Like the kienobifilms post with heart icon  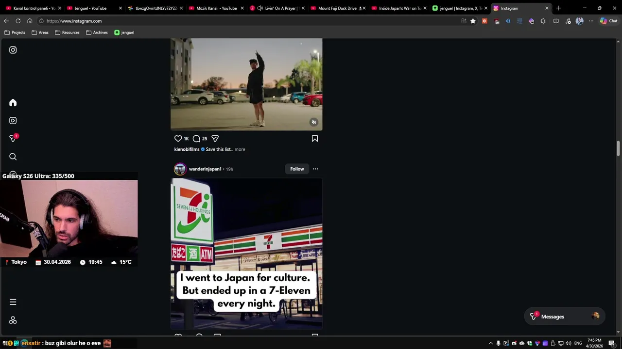(x=178, y=139)
